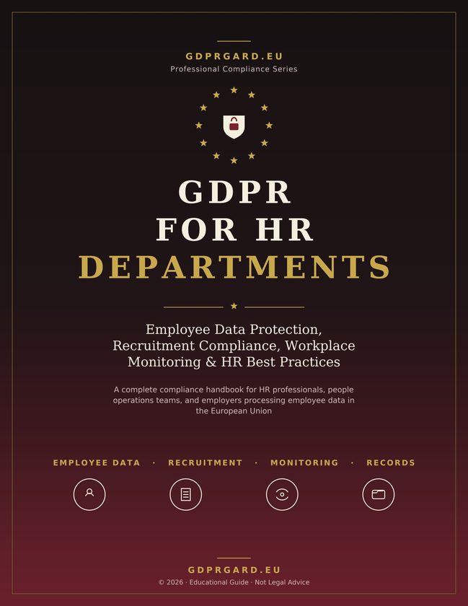Screen dimensions: 468x606
Task: Click the eye icon under Monitoring
Action: coord(282,494)
